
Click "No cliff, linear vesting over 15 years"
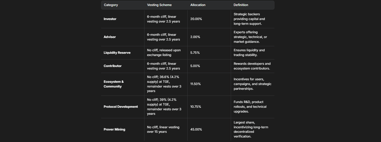point(163,129)
